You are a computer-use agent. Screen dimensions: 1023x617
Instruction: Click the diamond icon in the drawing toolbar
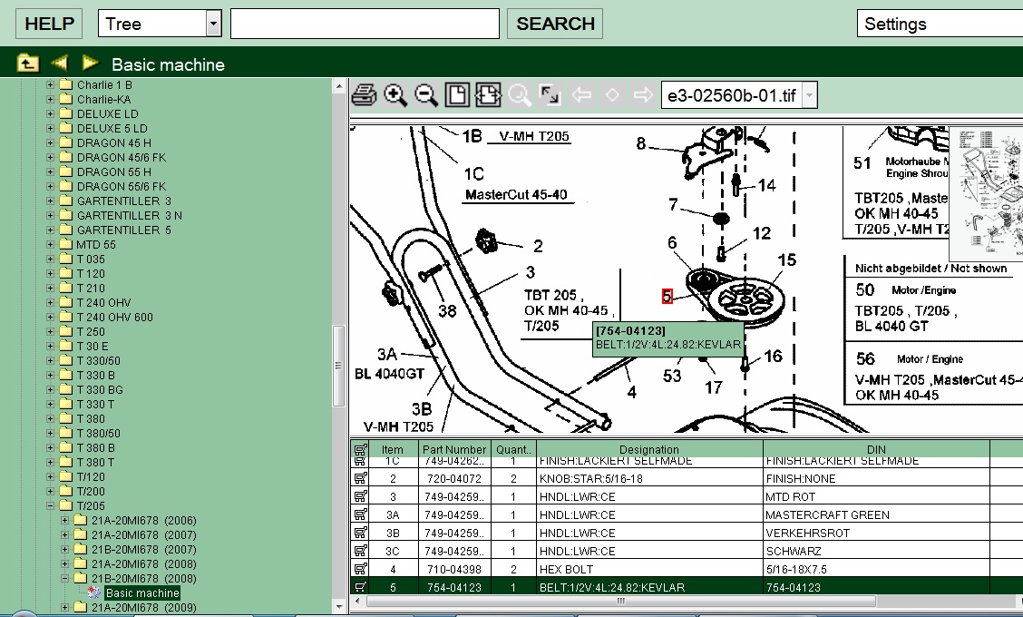612,95
